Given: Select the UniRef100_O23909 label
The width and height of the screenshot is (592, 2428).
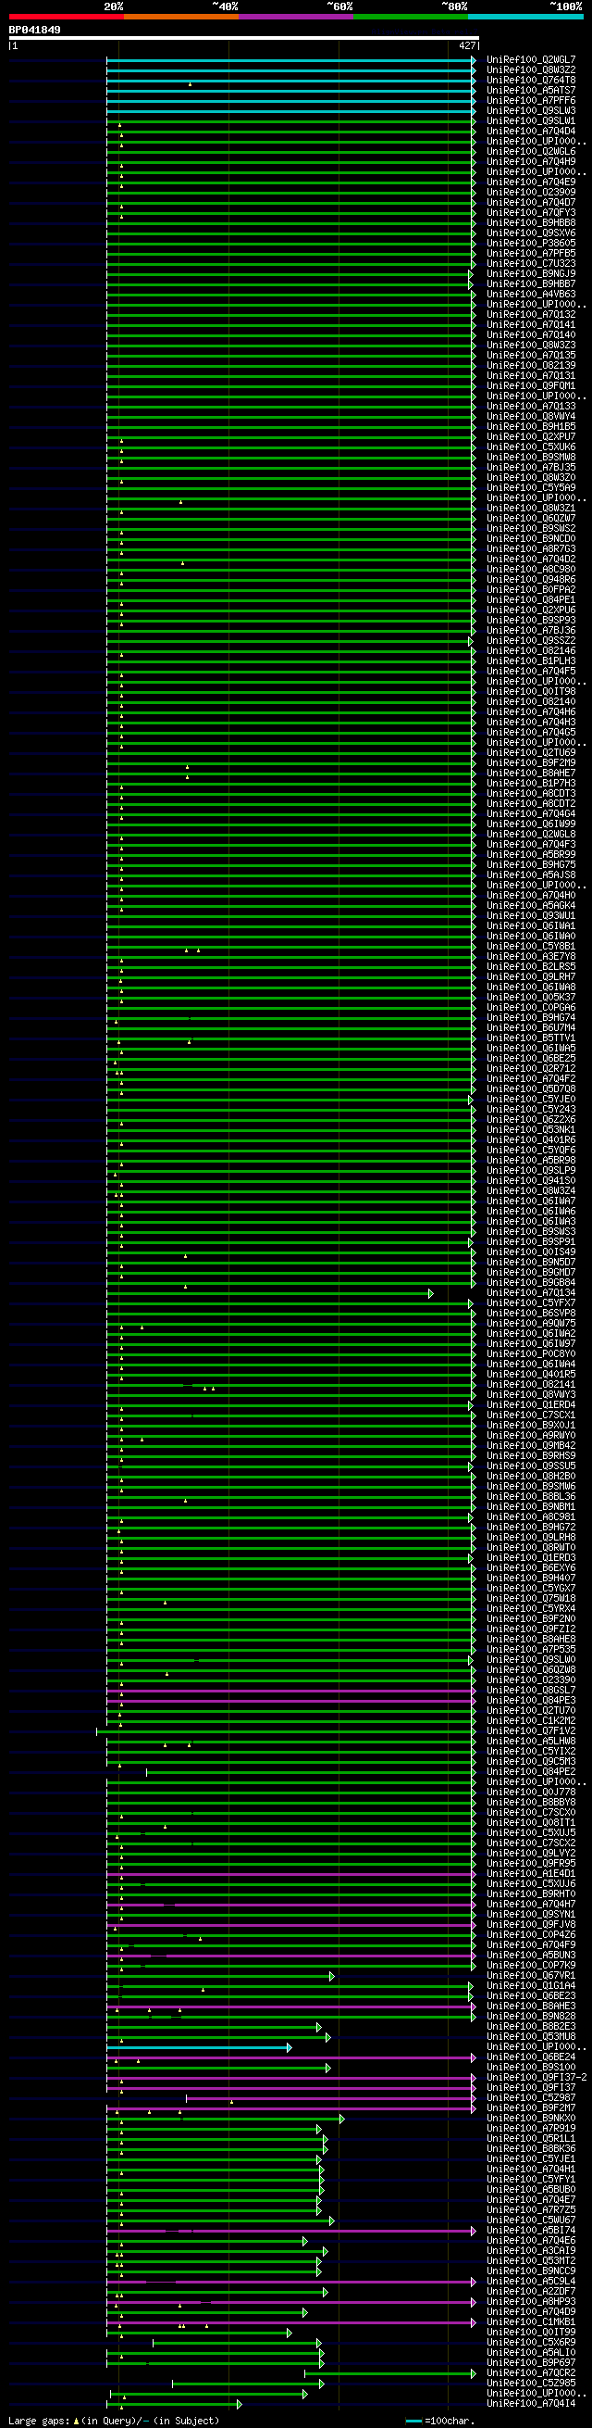Looking at the screenshot, I should pos(531,193).
